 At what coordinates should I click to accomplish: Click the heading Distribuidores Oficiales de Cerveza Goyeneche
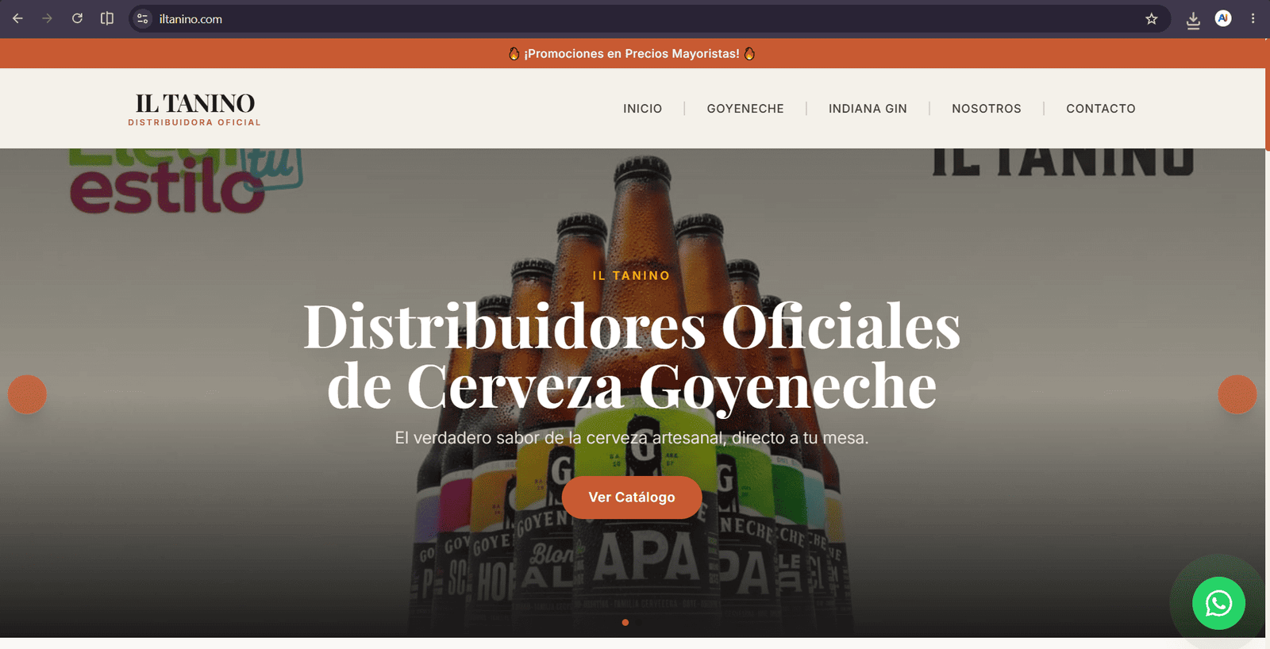632,356
